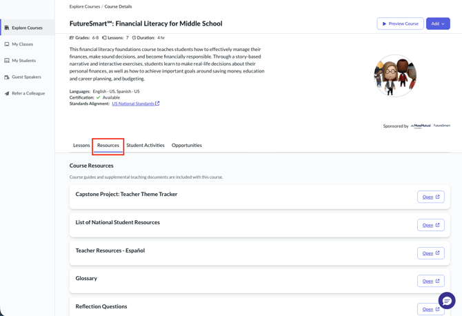Click the Grades graduation cap icon
This screenshot has height=316, width=462.
(72, 38)
